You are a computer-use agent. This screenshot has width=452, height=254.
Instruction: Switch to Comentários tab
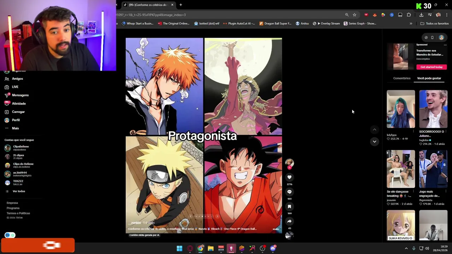[x=402, y=78]
